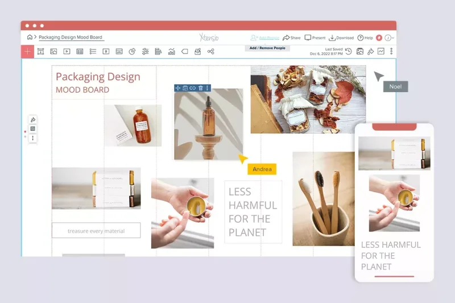Open the user avatar dropdown
This screenshot has height=303, width=455.
[388, 38]
